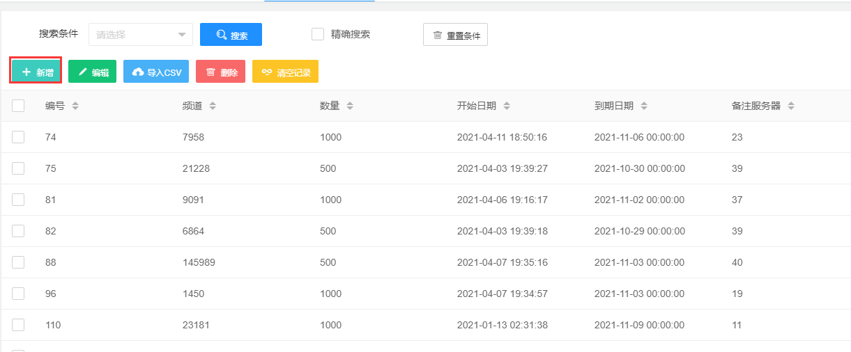Sort by 到期日期 column arrows

pos(644,106)
